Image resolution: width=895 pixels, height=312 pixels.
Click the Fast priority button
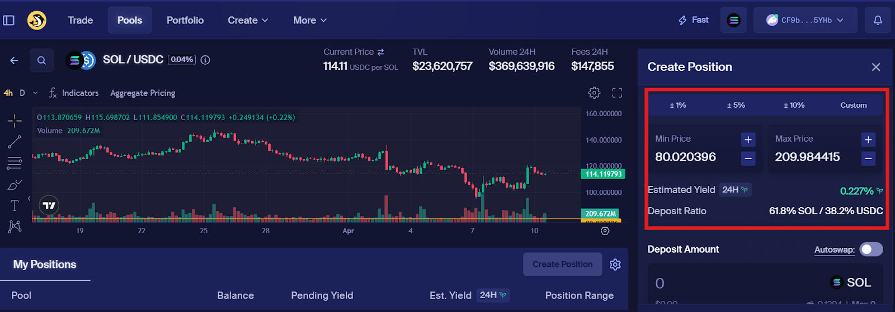(694, 20)
